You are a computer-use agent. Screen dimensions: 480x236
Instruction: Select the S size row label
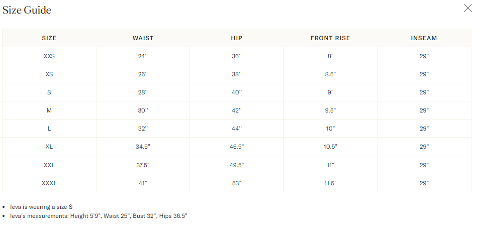pyautogui.click(x=49, y=92)
